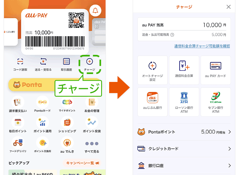Select auじぶん銀行 charge tile

153,102
